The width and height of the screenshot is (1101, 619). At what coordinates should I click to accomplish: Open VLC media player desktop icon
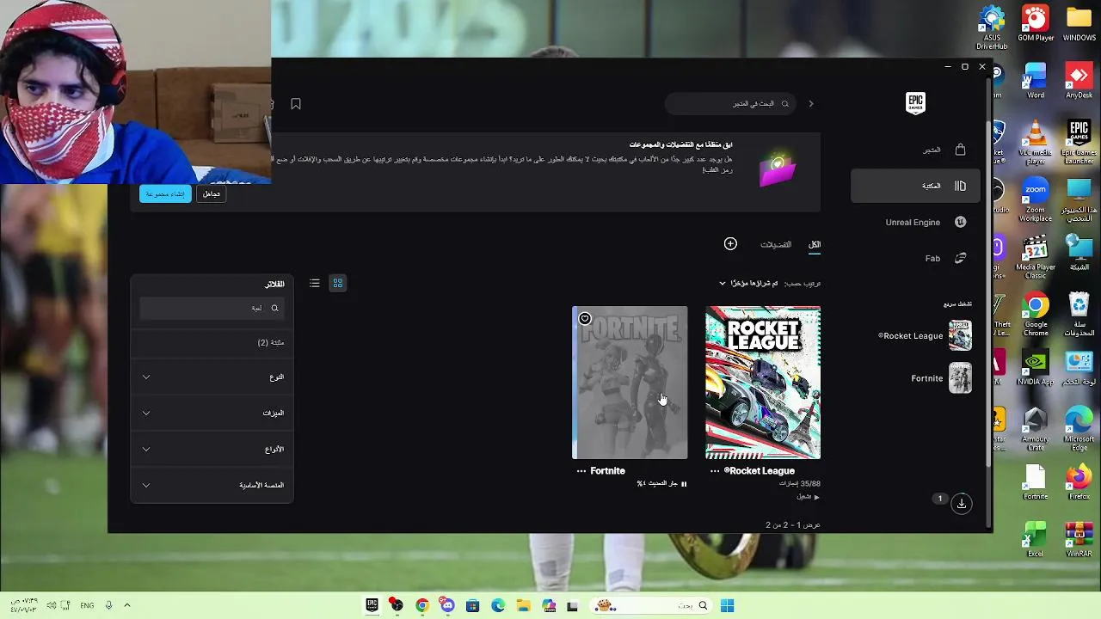tap(1036, 142)
